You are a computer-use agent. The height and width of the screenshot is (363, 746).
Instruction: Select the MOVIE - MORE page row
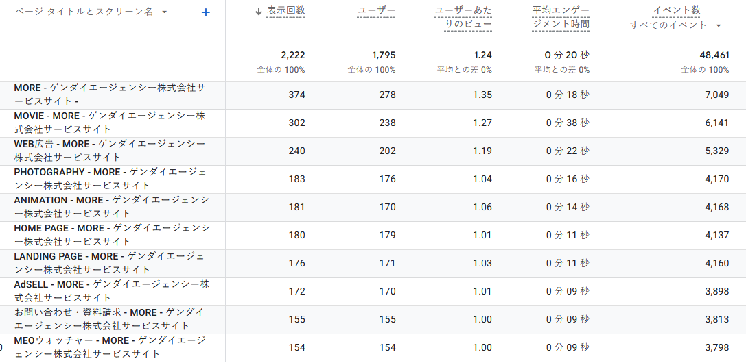coord(110,123)
